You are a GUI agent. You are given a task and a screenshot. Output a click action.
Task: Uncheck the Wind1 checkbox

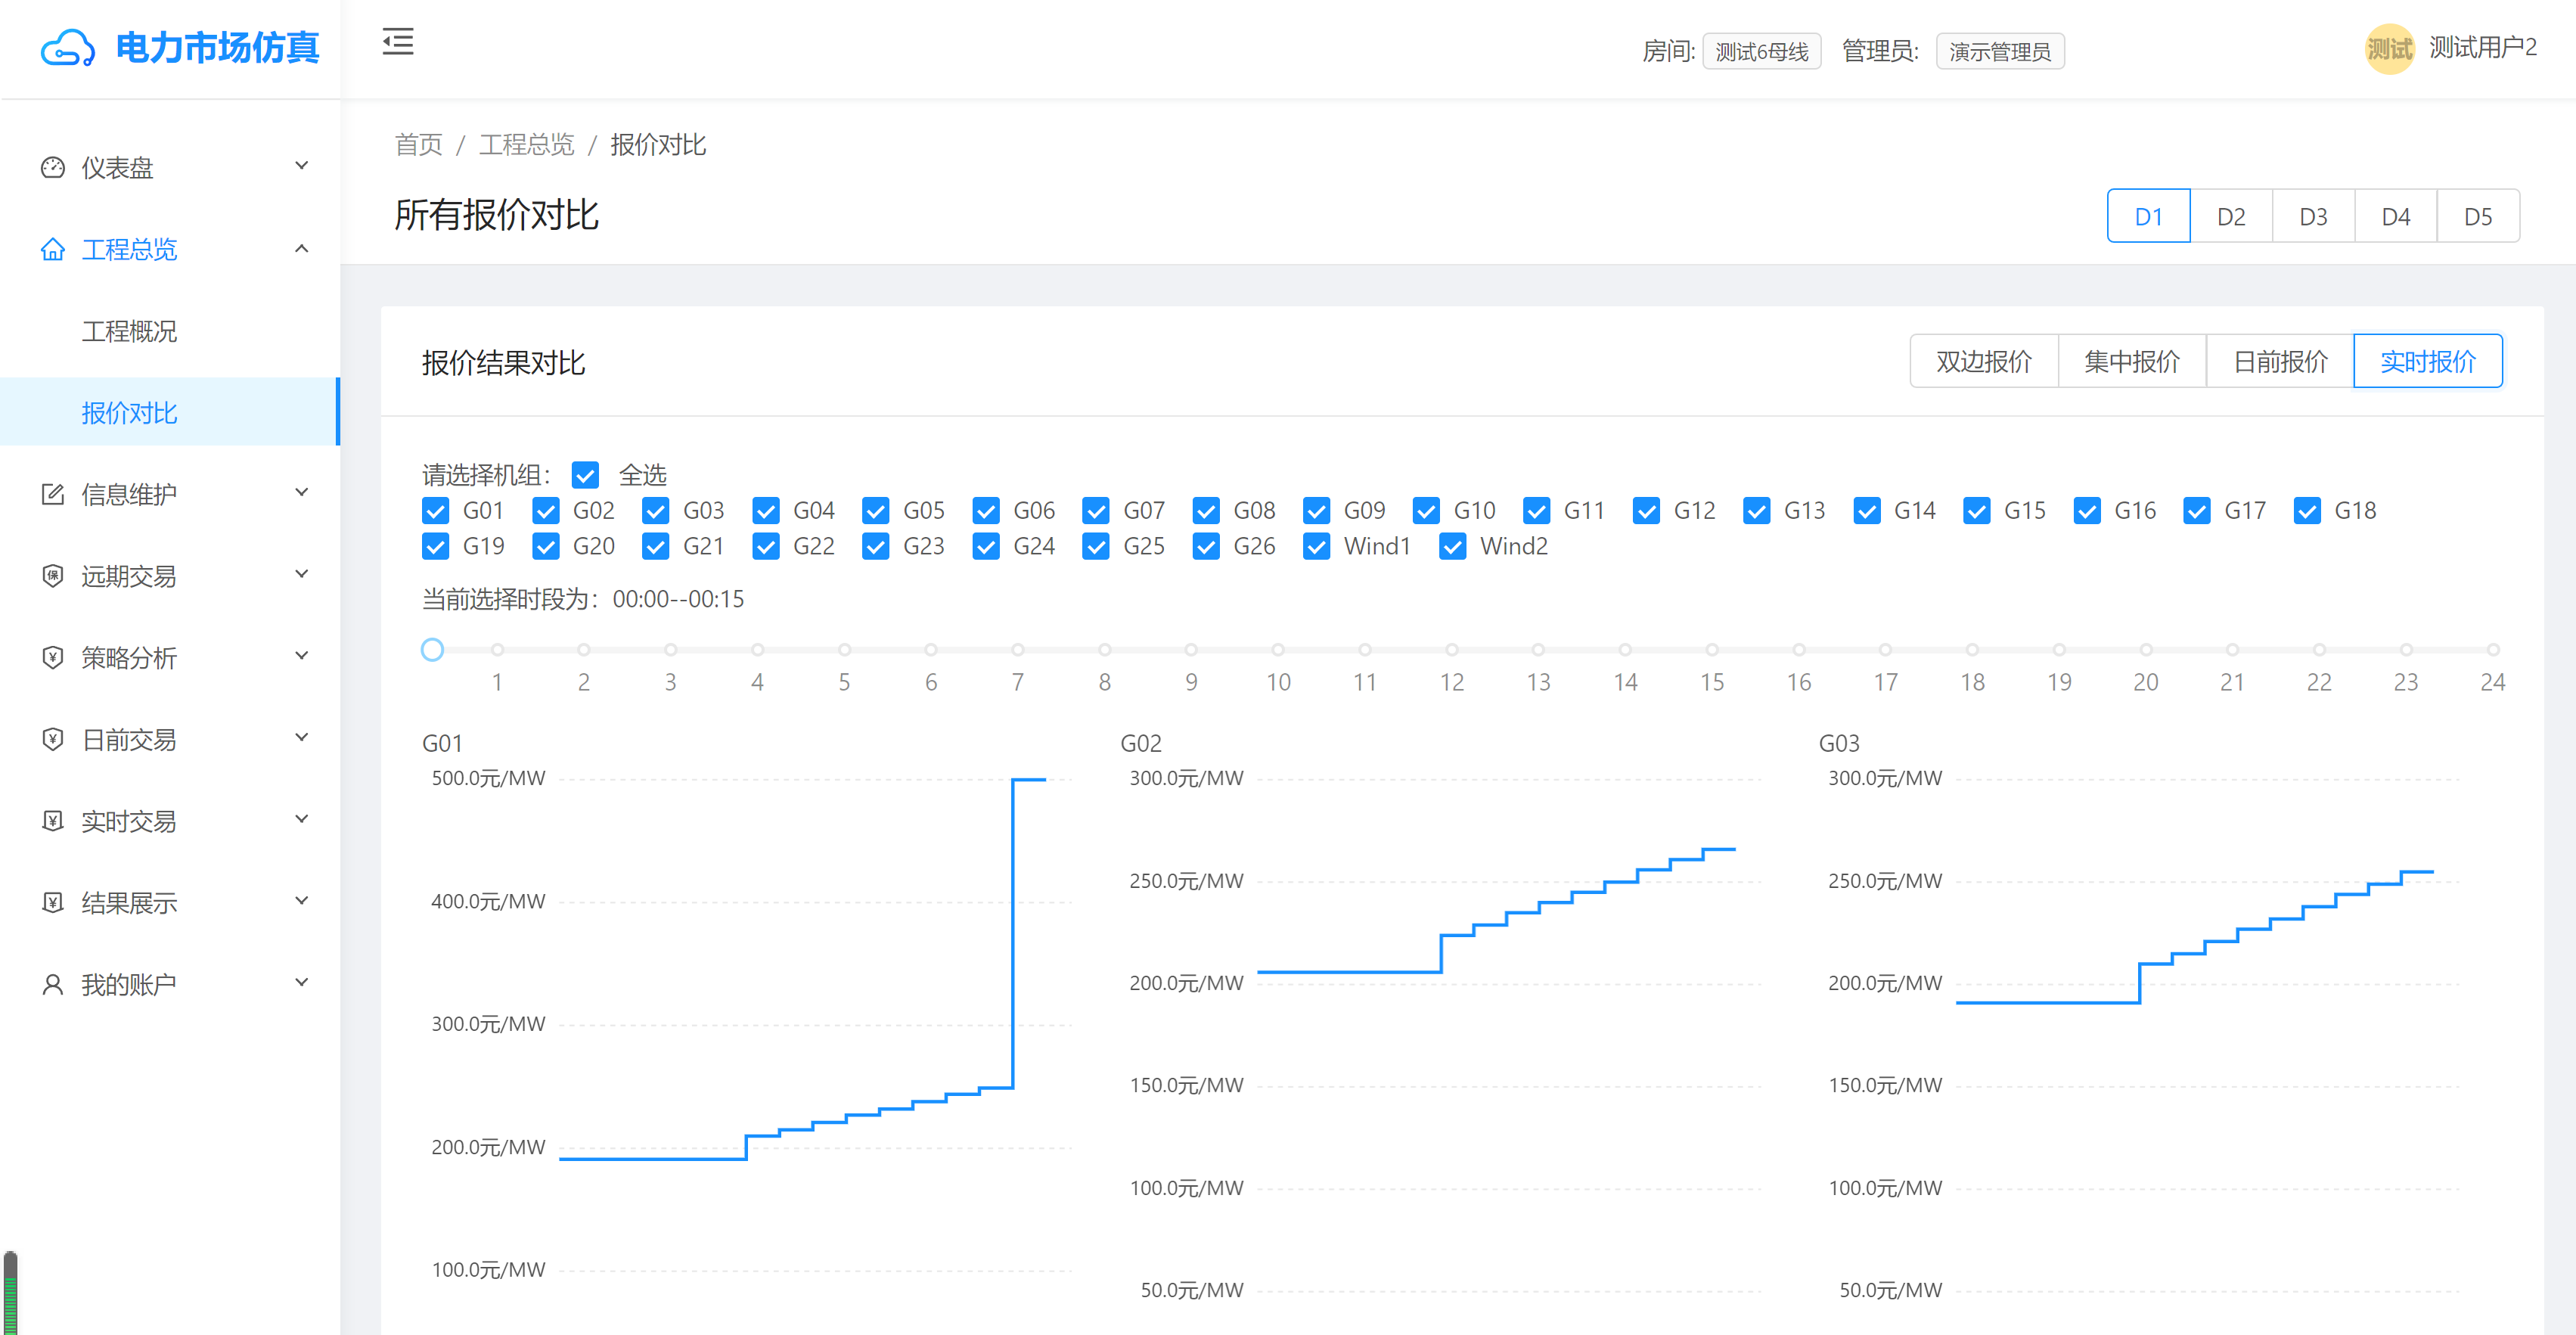1316,546
